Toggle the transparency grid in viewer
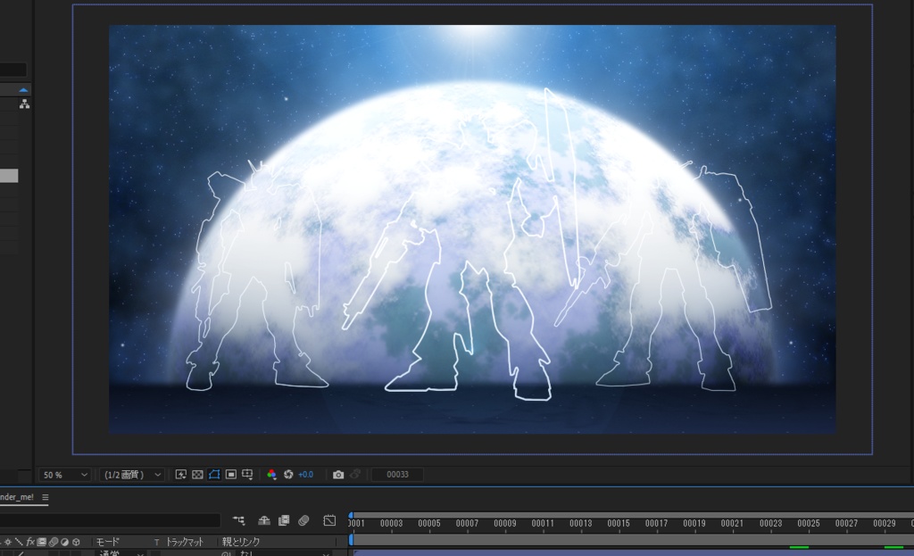Image resolution: width=914 pixels, height=556 pixels. pos(197,475)
